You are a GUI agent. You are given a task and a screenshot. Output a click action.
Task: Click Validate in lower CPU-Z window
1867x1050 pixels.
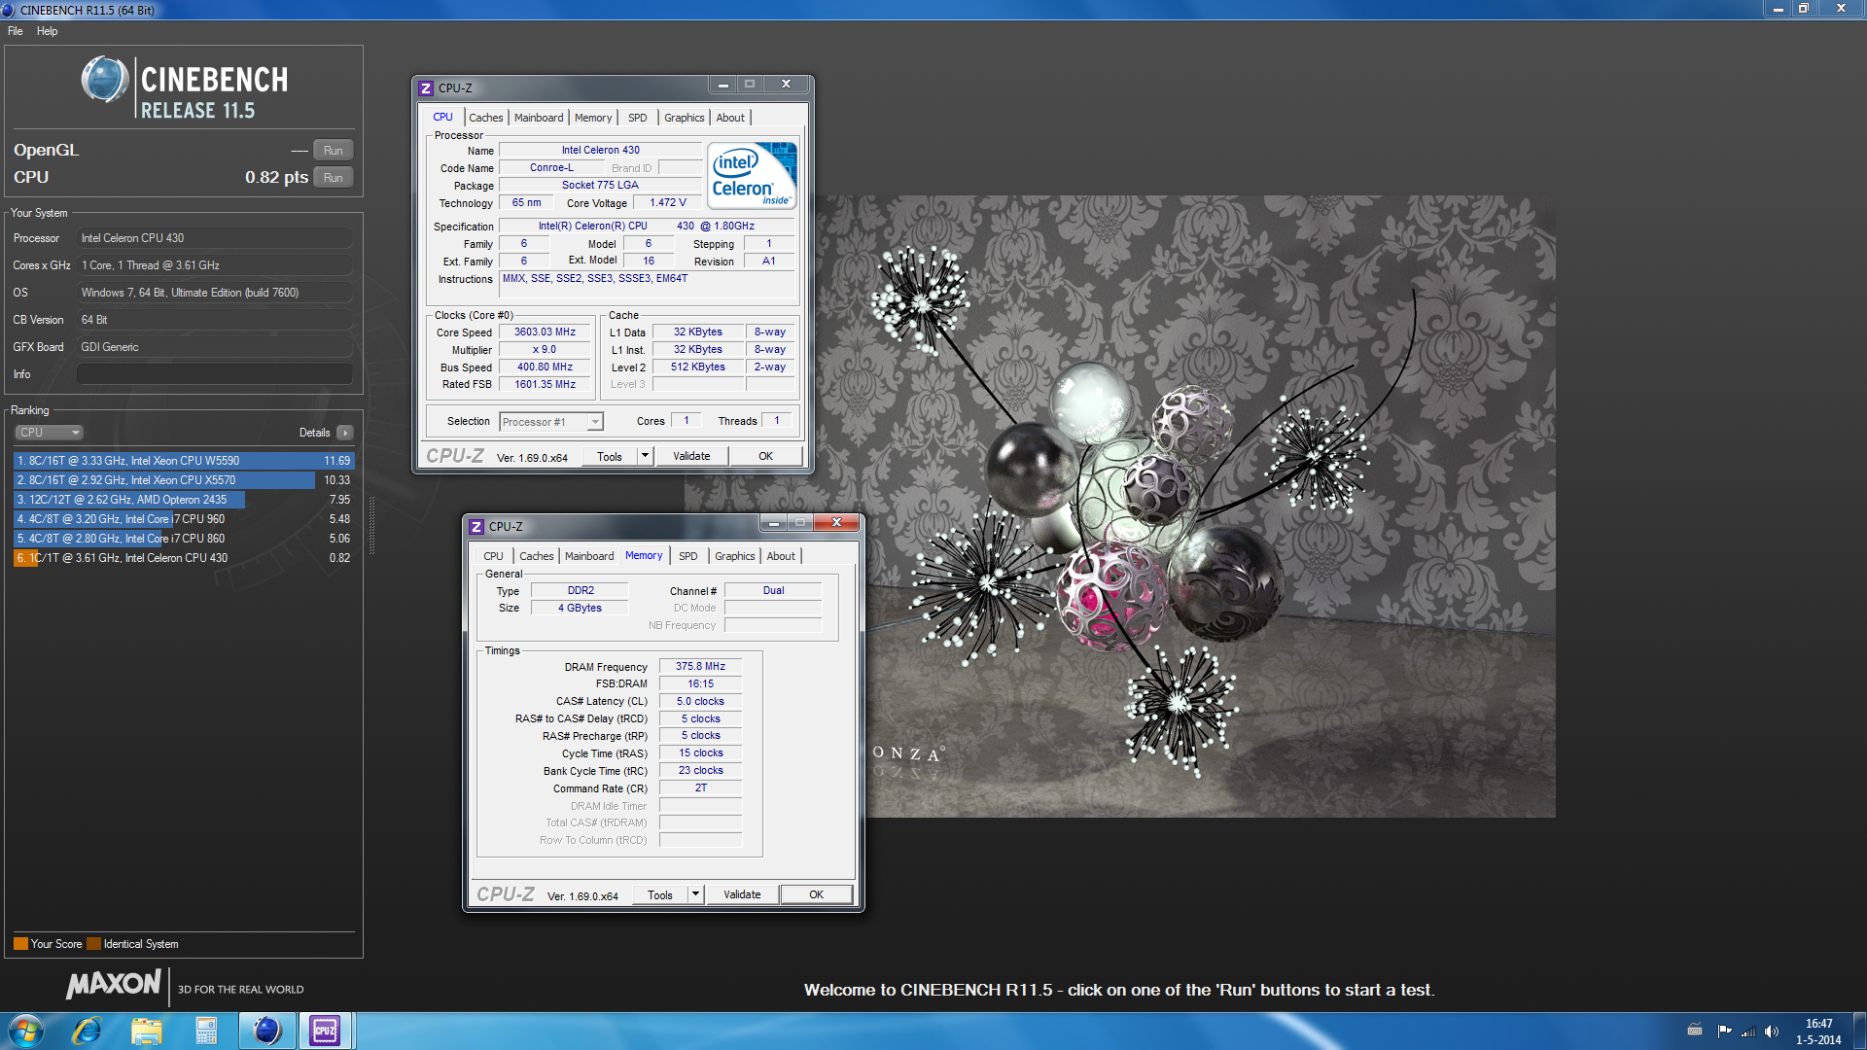click(x=742, y=895)
